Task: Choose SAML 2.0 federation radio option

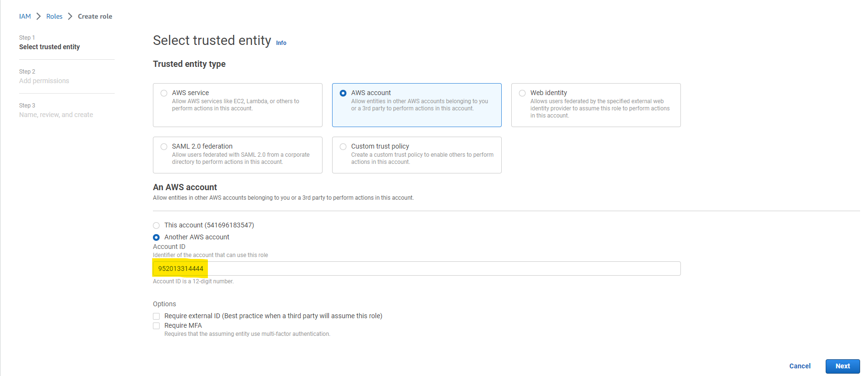Action: pyautogui.click(x=164, y=147)
